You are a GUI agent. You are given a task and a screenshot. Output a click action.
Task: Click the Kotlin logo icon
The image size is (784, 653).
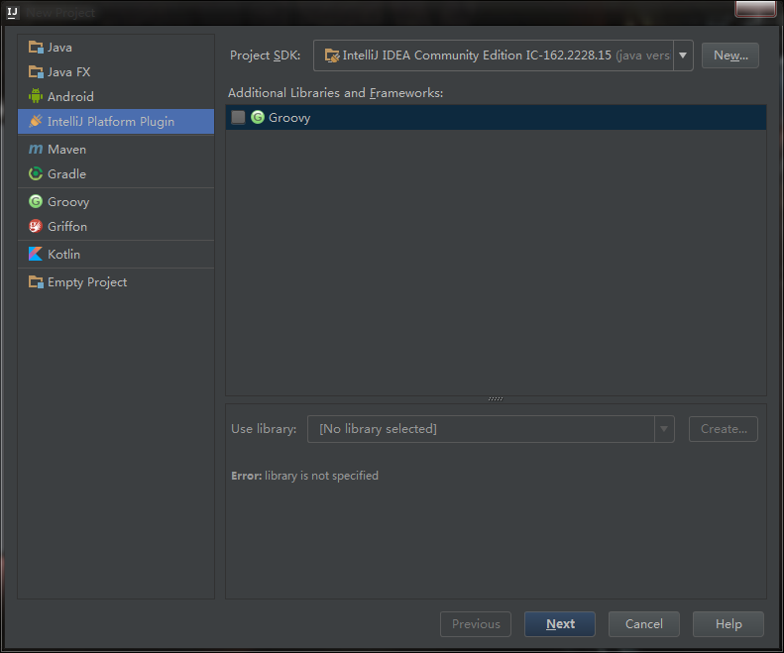point(36,254)
